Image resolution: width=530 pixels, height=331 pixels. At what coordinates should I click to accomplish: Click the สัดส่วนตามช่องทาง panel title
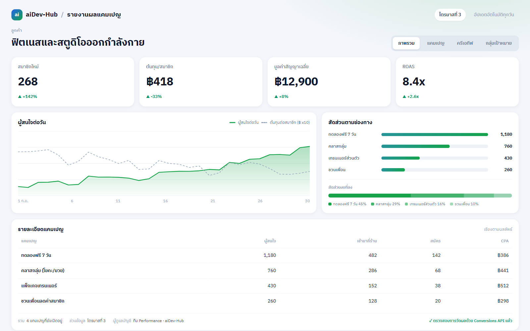pos(350,122)
